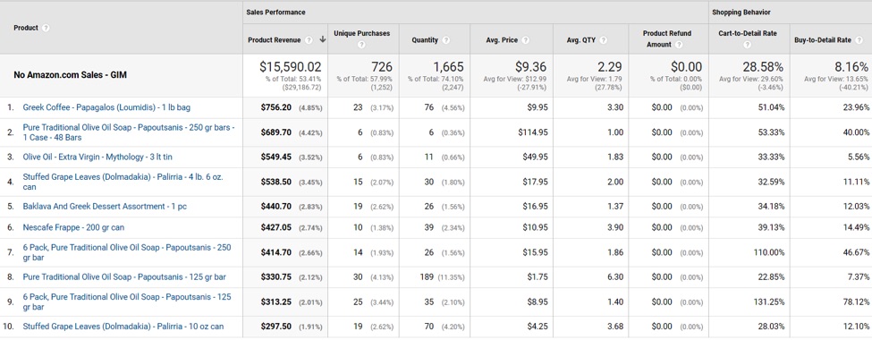Select the 6.30 average QTY cell

point(615,276)
